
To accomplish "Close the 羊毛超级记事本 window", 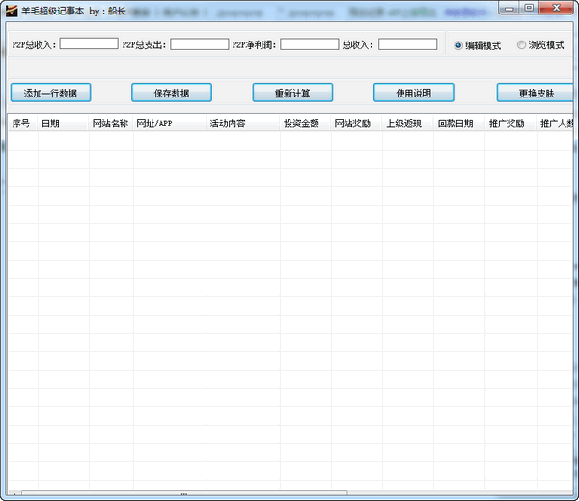I will pyautogui.click(x=557, y=8).
